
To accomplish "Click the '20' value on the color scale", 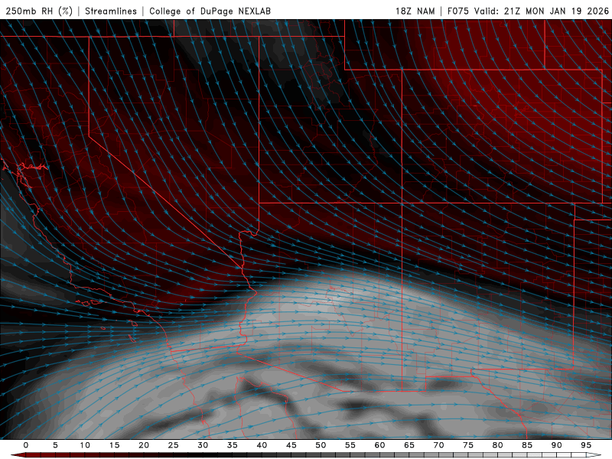I will click(x=144, y=445).
